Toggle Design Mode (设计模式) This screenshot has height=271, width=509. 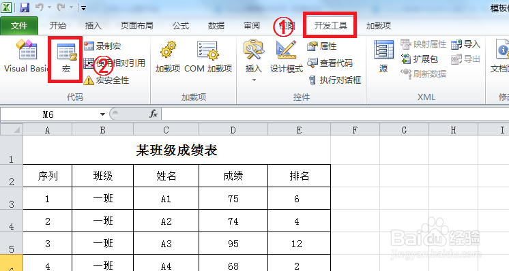(x=287, y=57)
